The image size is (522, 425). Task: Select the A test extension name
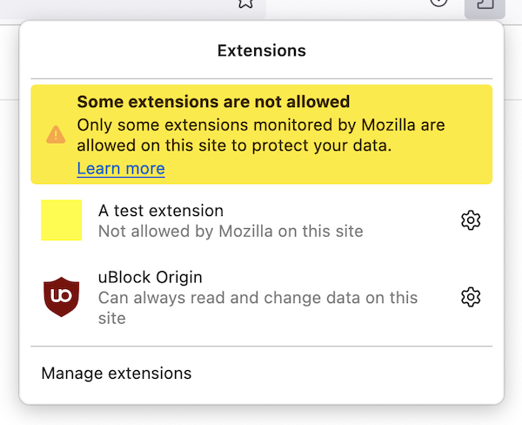pyautogui.click(x=161, y=211)
